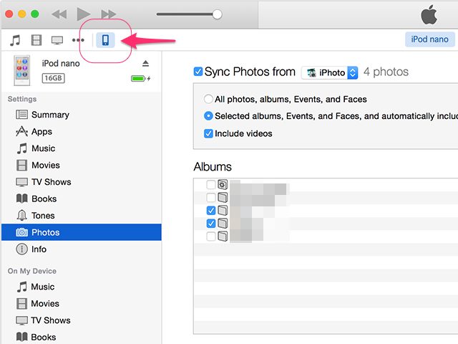Skip forward with the fast-forward button

point(108,14)
